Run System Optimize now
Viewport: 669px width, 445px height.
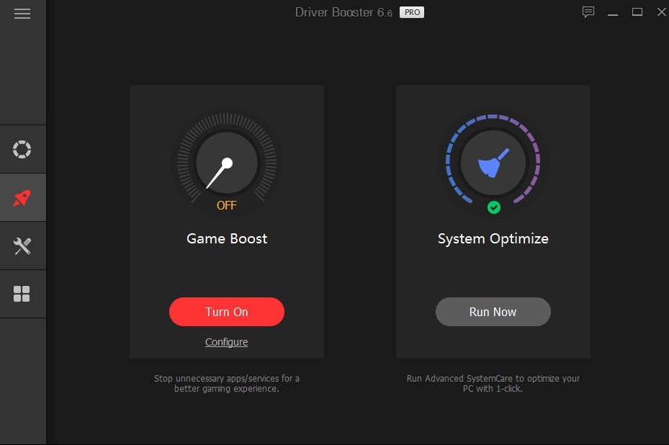point(493,312)
